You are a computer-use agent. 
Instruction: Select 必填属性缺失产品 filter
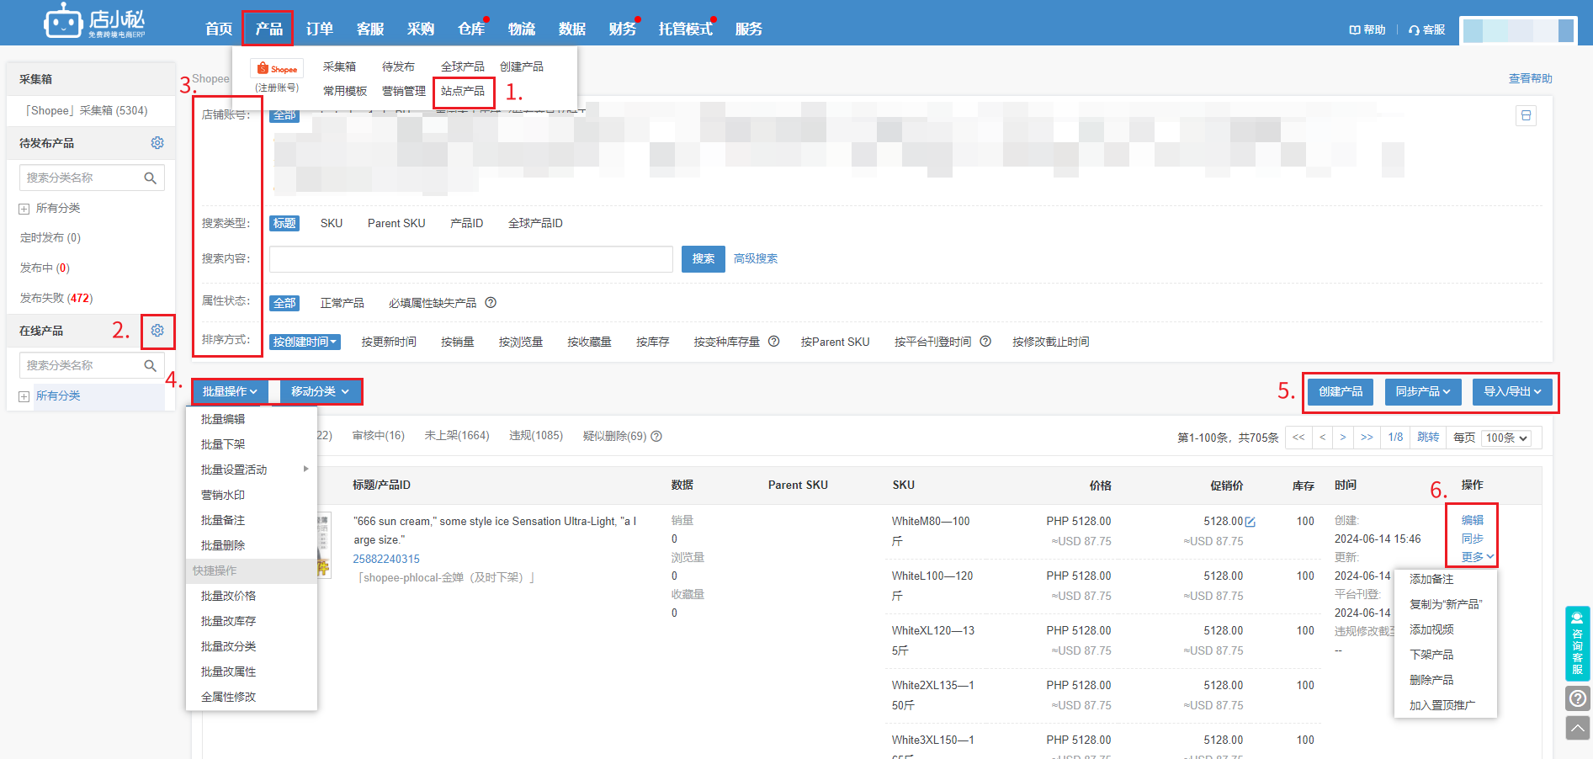click(x=433, y=303)
